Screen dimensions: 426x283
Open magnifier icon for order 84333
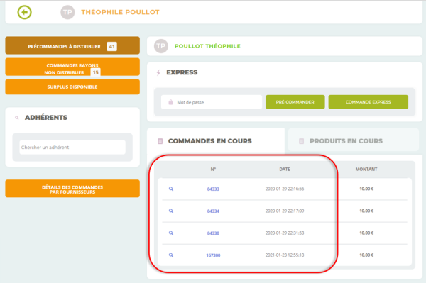(171, 189)
